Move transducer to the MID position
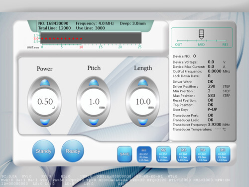The width and height of the screenshot is (249, 187). (x=201, y=44)
